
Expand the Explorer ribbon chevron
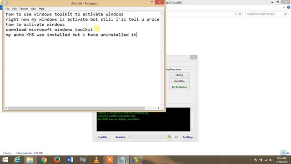284,7
